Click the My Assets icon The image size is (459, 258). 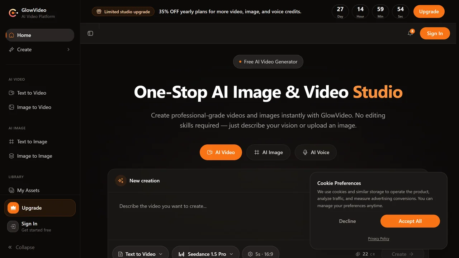click(11, 190)
